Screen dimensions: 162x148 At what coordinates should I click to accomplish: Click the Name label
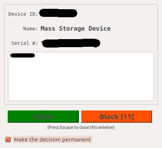[31, 29]
